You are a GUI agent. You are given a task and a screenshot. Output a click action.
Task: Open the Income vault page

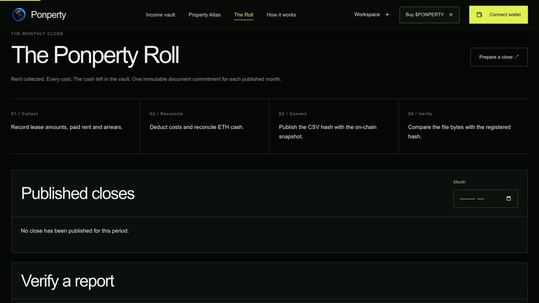point(160,15)
